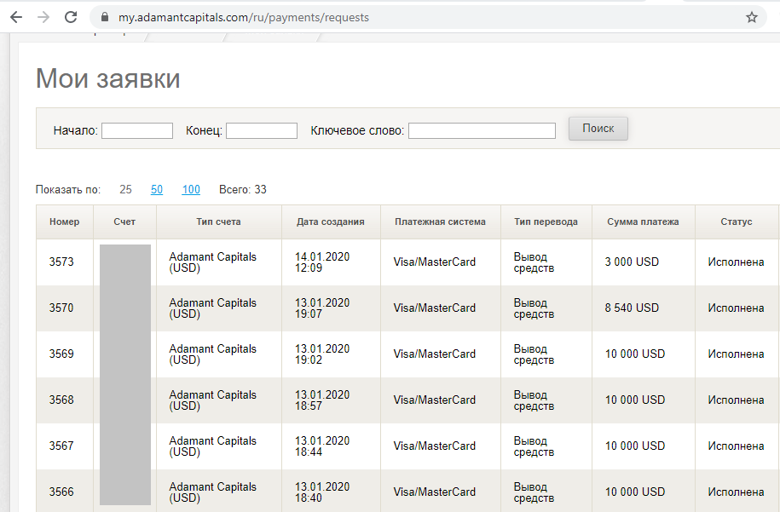The image size is (780, 512).
Task: Show 50 requests per page
Action: tap(157, 189)
